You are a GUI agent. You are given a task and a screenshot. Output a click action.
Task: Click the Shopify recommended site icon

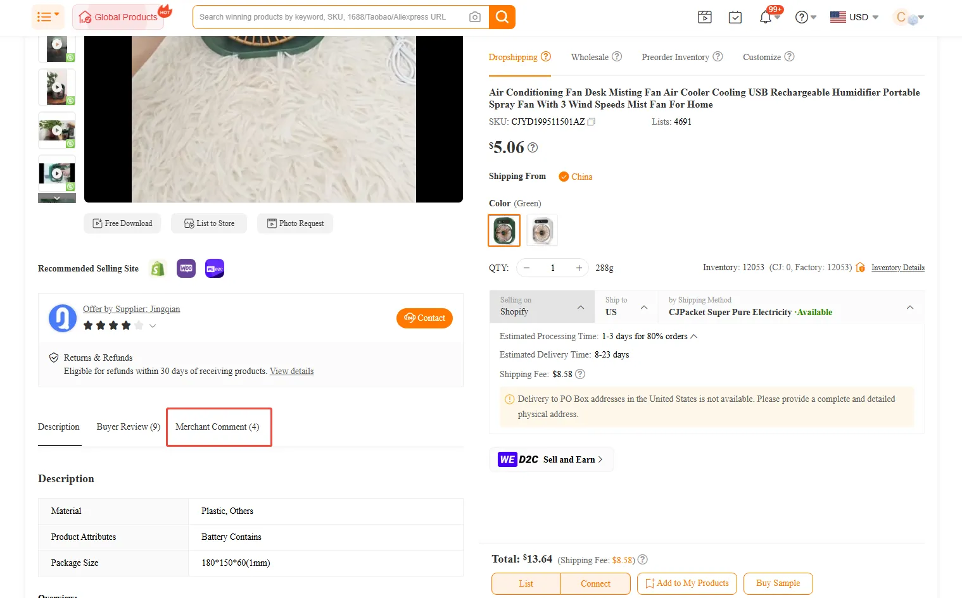[158, 268]
